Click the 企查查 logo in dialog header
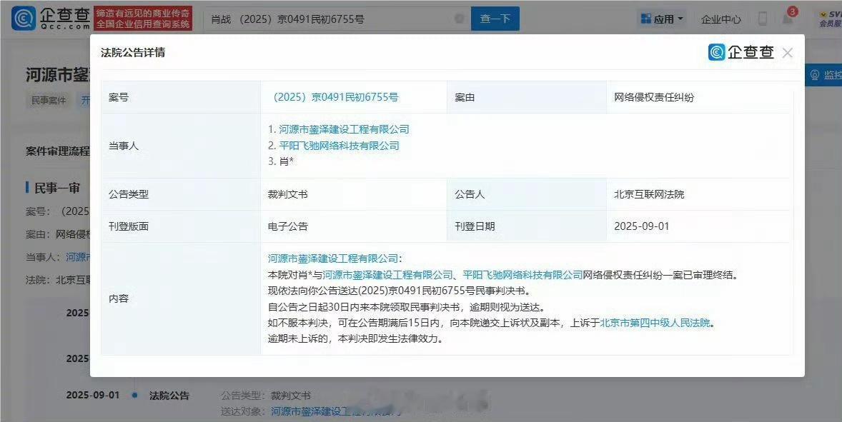Screen dimensions: 842x422 pos(742,52)
